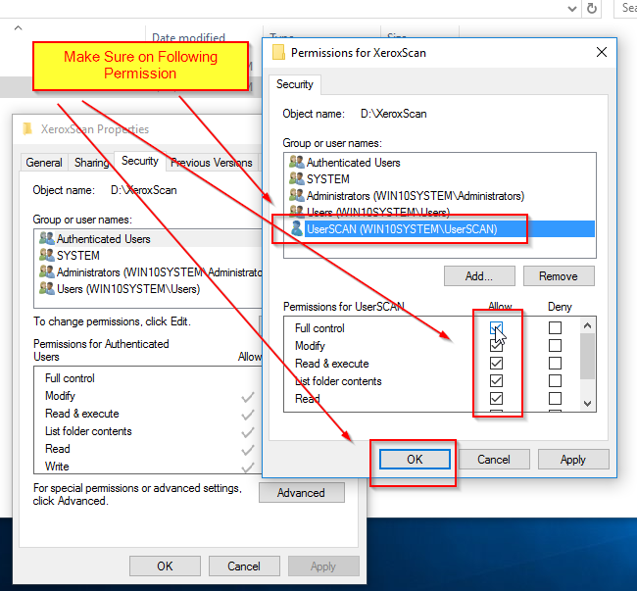Click Apply in Permissions for XeroxScan
637x591 pixels.
pyautogui.click(x=573, y=460)
